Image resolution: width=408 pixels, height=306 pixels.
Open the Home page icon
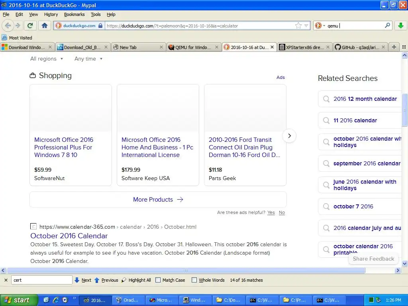45,25
